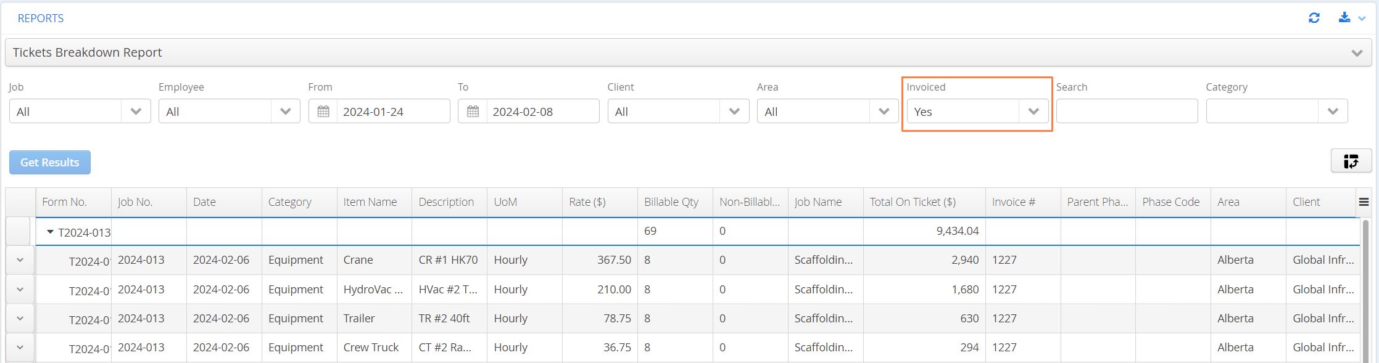
Task: Click the Non-Billable column header
Action: point(750,202)
